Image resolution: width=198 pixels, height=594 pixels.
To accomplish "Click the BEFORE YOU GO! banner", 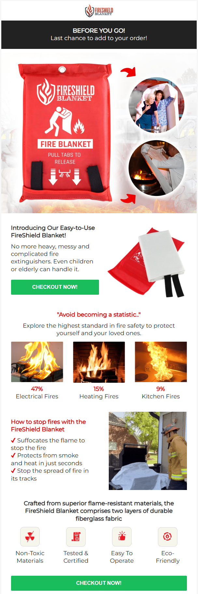I will pyautogui.click(x=99, y=35).
